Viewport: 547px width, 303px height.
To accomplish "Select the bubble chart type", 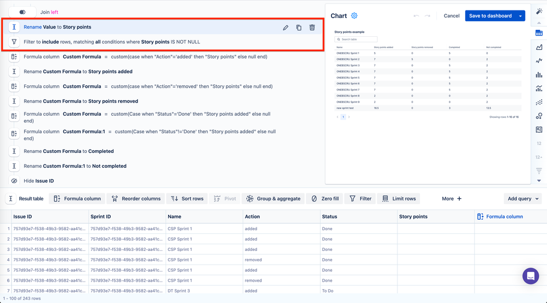I will pyautogui.click(x=539, y=116).
